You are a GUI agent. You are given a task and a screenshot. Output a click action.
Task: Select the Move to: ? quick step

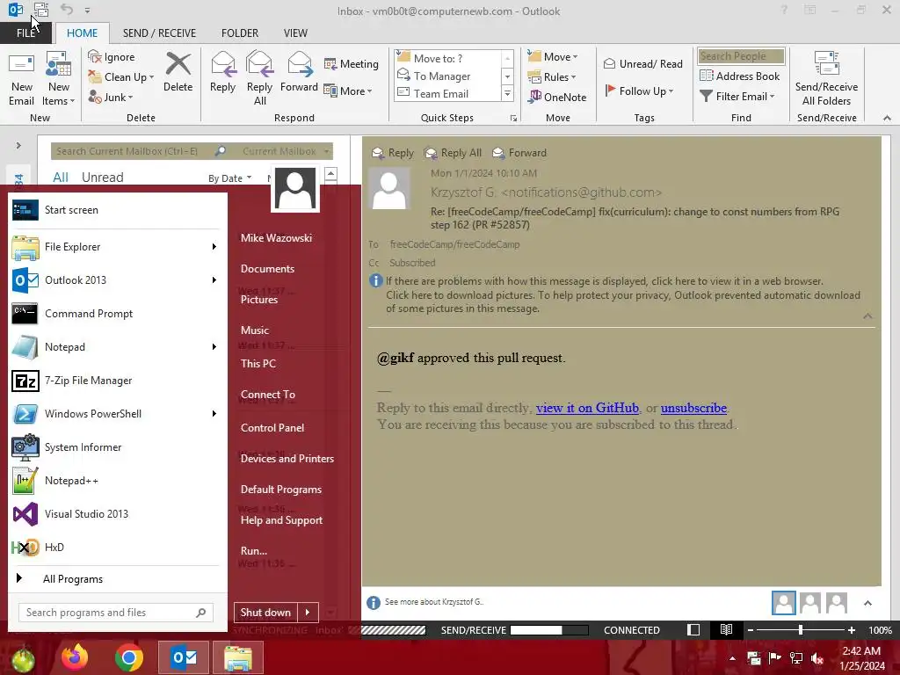(447, 58)
